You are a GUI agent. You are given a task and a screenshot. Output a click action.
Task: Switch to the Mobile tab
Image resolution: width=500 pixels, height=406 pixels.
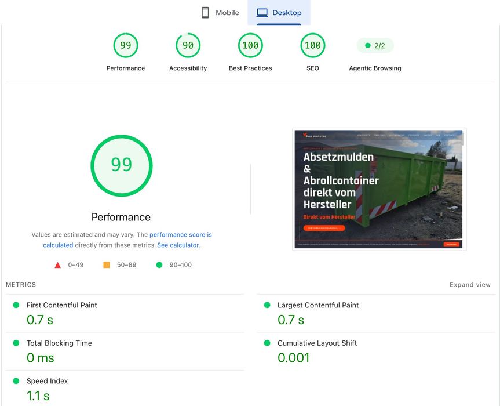coord(220,12)
